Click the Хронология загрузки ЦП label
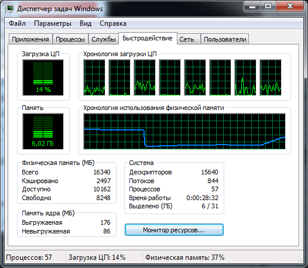Image resolution: width=308 pixels, height=268 pixels. pos(120,54)
